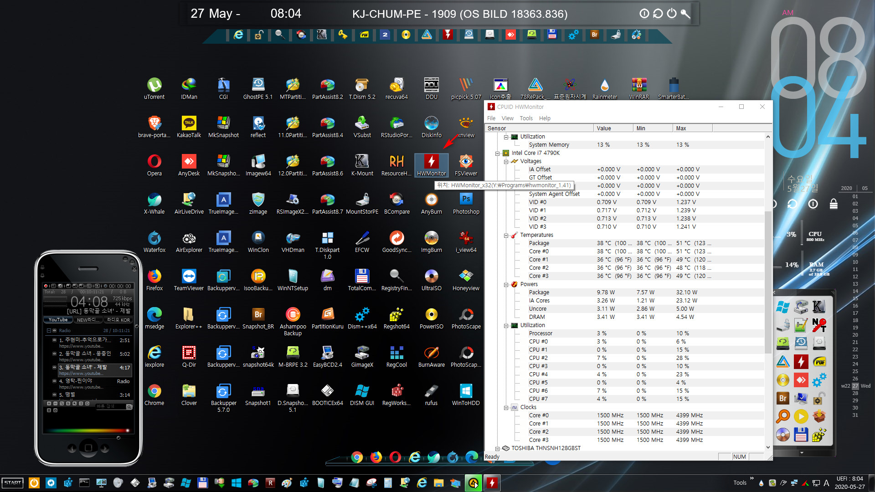Screen dimensions: 875x492
Task: Click the DiskInfo desktop icon
Action: click(431, 127)
